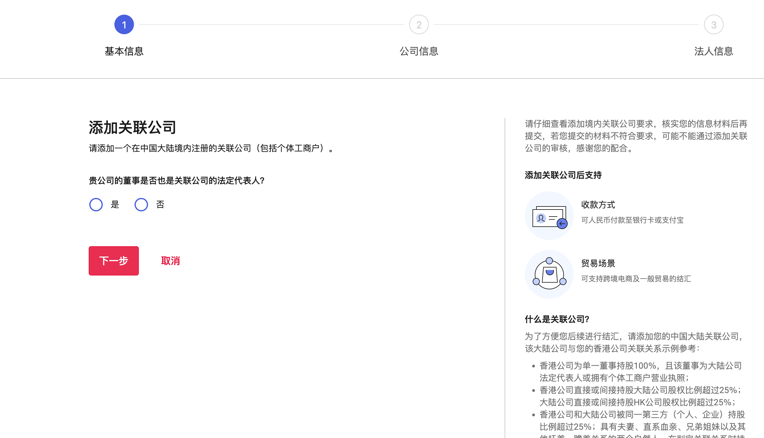Click the step 3 numbered circle

(x=714, y=24)
